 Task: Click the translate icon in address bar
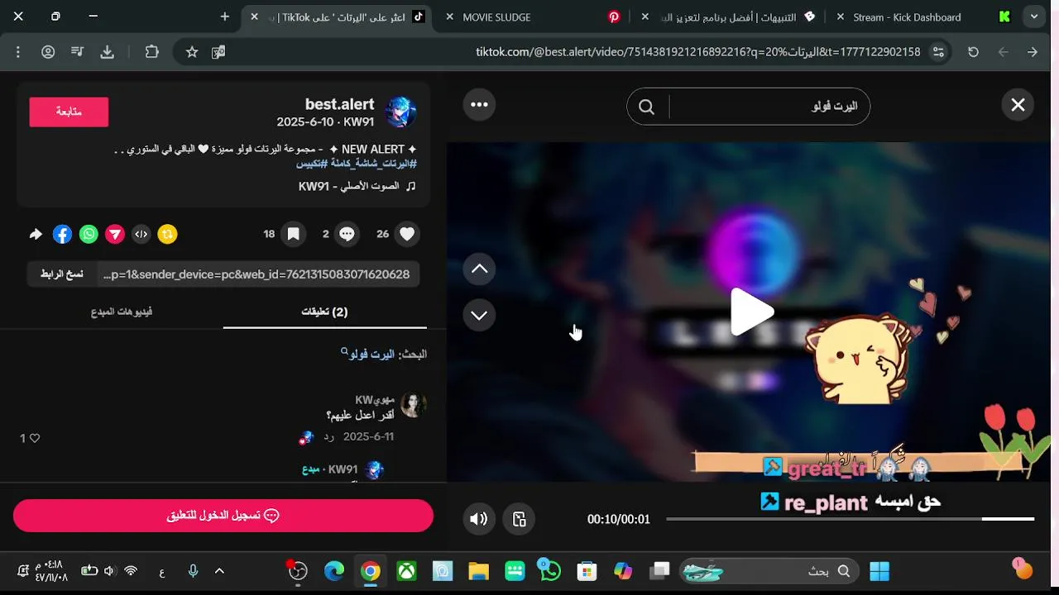218,52
